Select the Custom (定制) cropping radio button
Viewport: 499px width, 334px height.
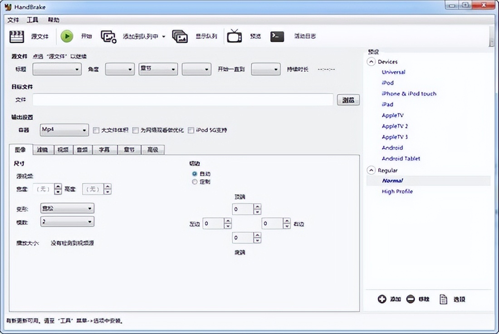point(195,182)
